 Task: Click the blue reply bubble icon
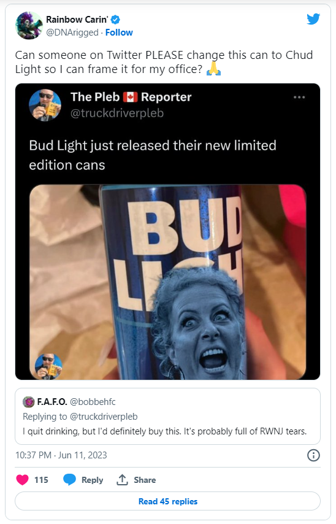69,480
